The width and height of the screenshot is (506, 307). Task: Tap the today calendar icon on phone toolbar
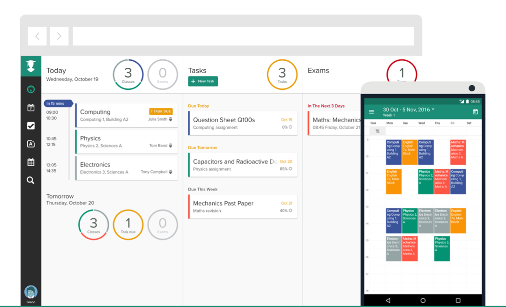click(x=475, y=112)
